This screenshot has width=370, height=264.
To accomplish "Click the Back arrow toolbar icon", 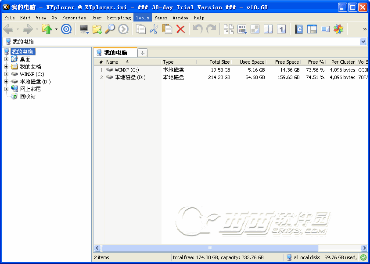I will coord(9,29).
